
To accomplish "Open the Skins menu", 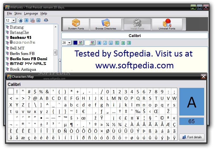I will [x=18, y=13].
